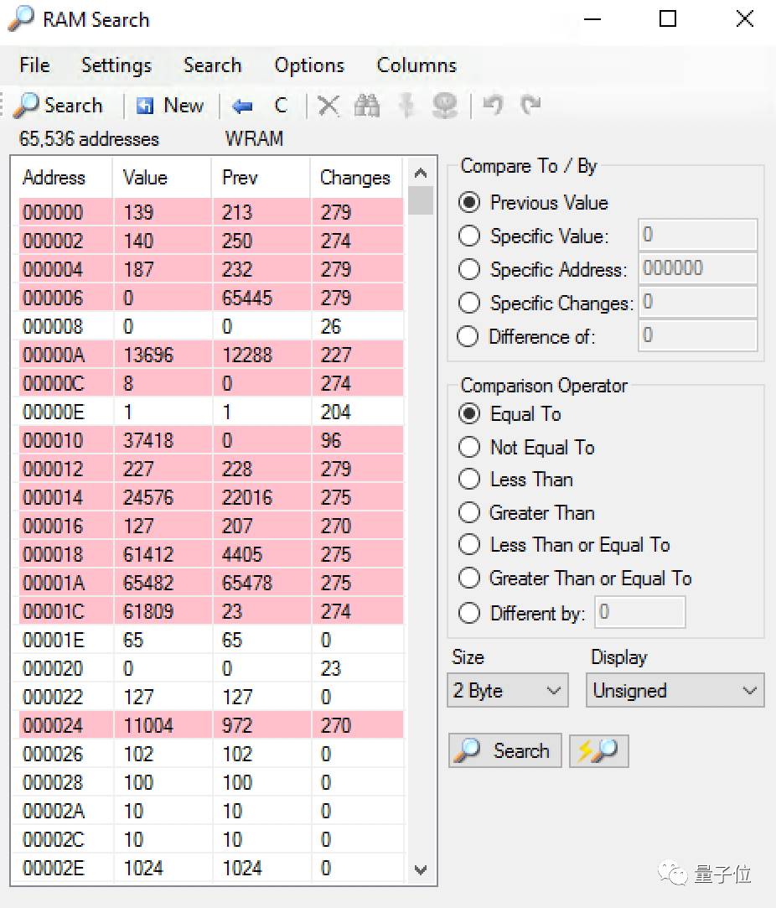Sort by Value column header
The height and width of the screenshot is (908, 776).
[x=162, y=177]
